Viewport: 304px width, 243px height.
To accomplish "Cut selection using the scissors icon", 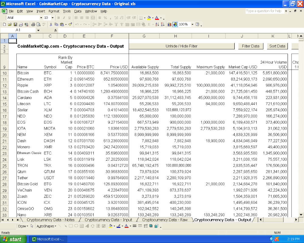I will [x=51, y=24].
